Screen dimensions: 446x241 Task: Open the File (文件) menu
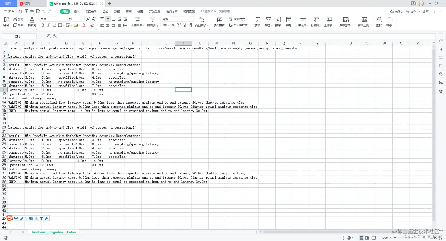pyautogui.click(x=9, y=11)
